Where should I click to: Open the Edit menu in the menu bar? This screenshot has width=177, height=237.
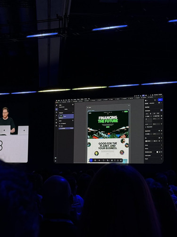(x=64, y=100)
